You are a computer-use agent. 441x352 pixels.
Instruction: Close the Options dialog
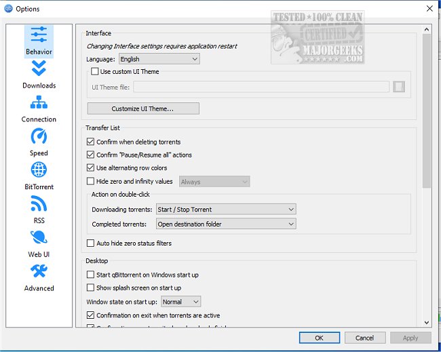click(x=429, y=8)
